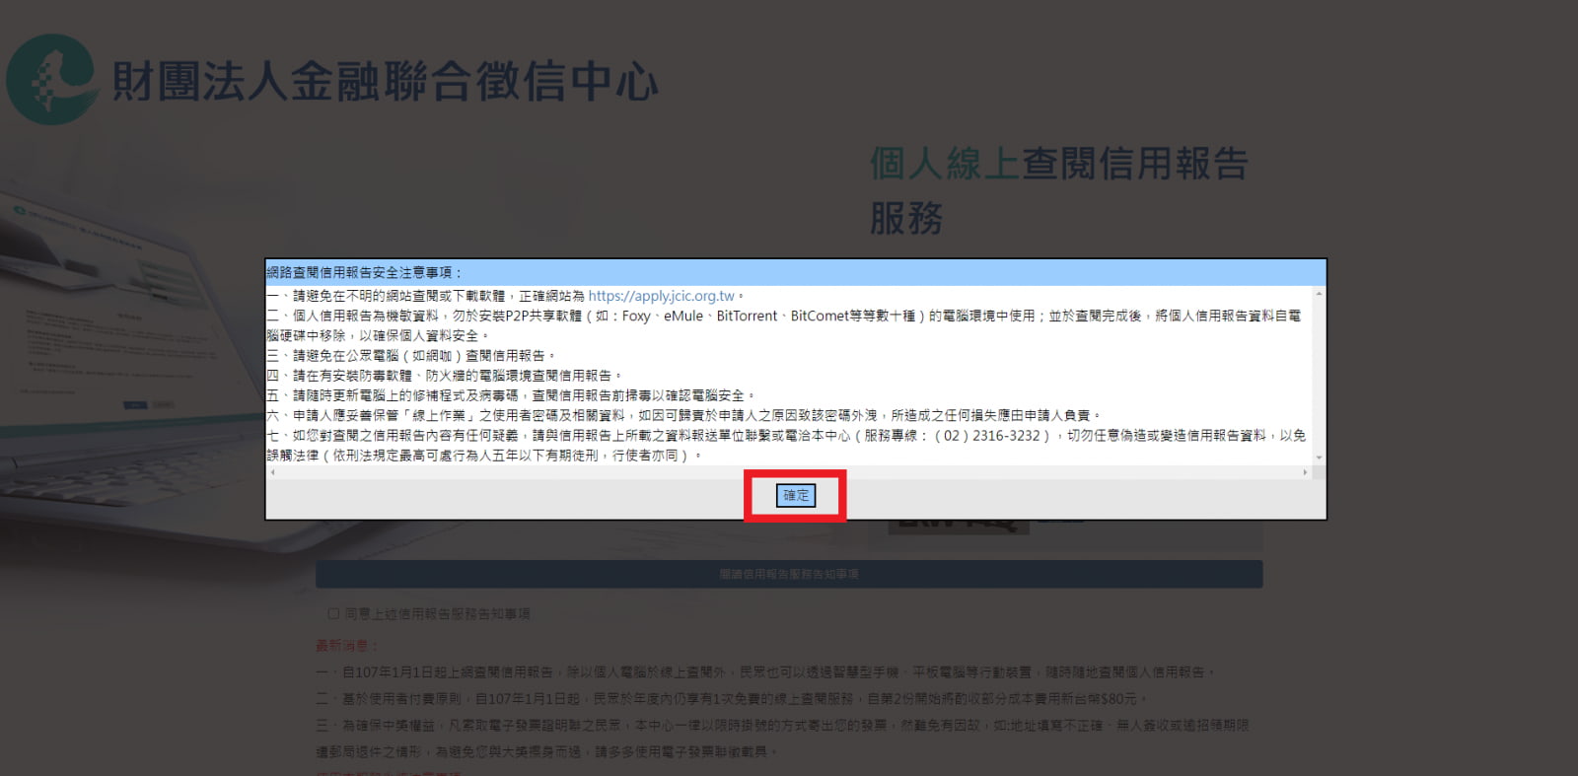
Task: Select the notice line starting with 四、請在有安裝防毒軟體
Action: click(x=445, y=376)
